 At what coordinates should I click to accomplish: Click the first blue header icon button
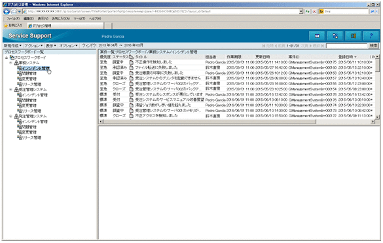point(317,36)
